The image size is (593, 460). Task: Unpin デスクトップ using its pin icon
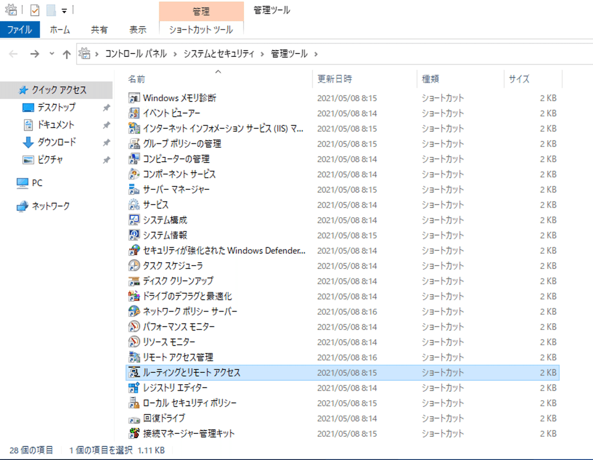(x=106, y=108)
